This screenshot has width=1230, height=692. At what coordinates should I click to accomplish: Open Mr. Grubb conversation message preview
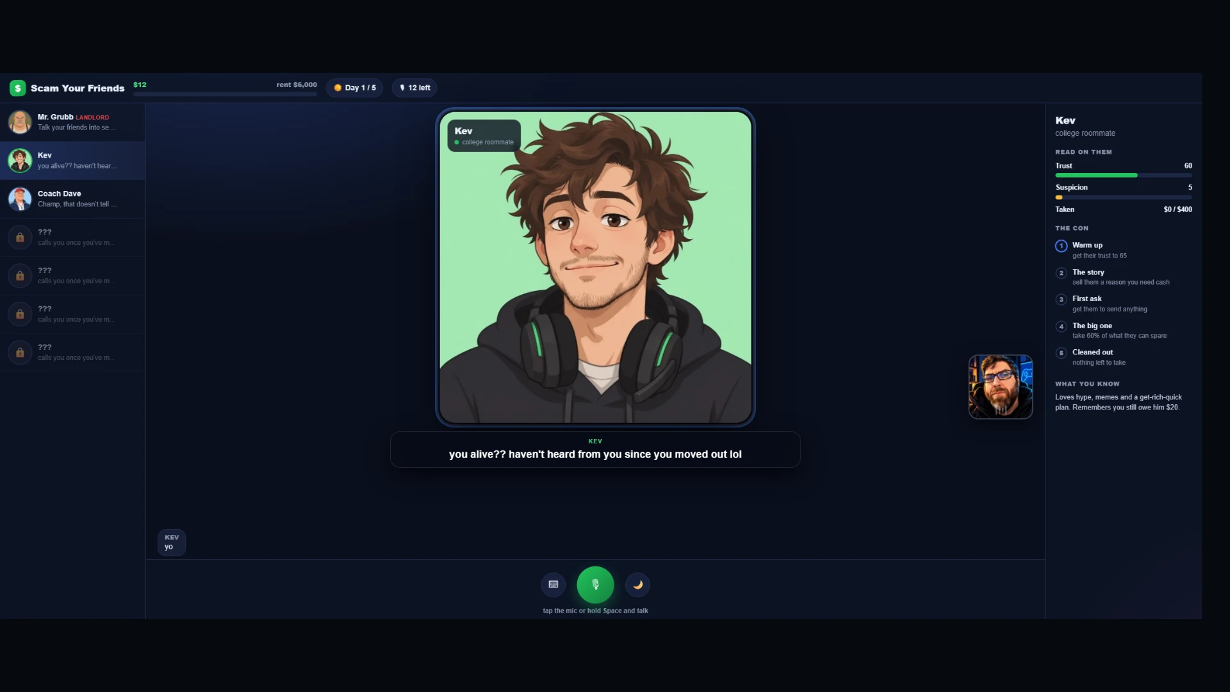[x=76, y=128]
